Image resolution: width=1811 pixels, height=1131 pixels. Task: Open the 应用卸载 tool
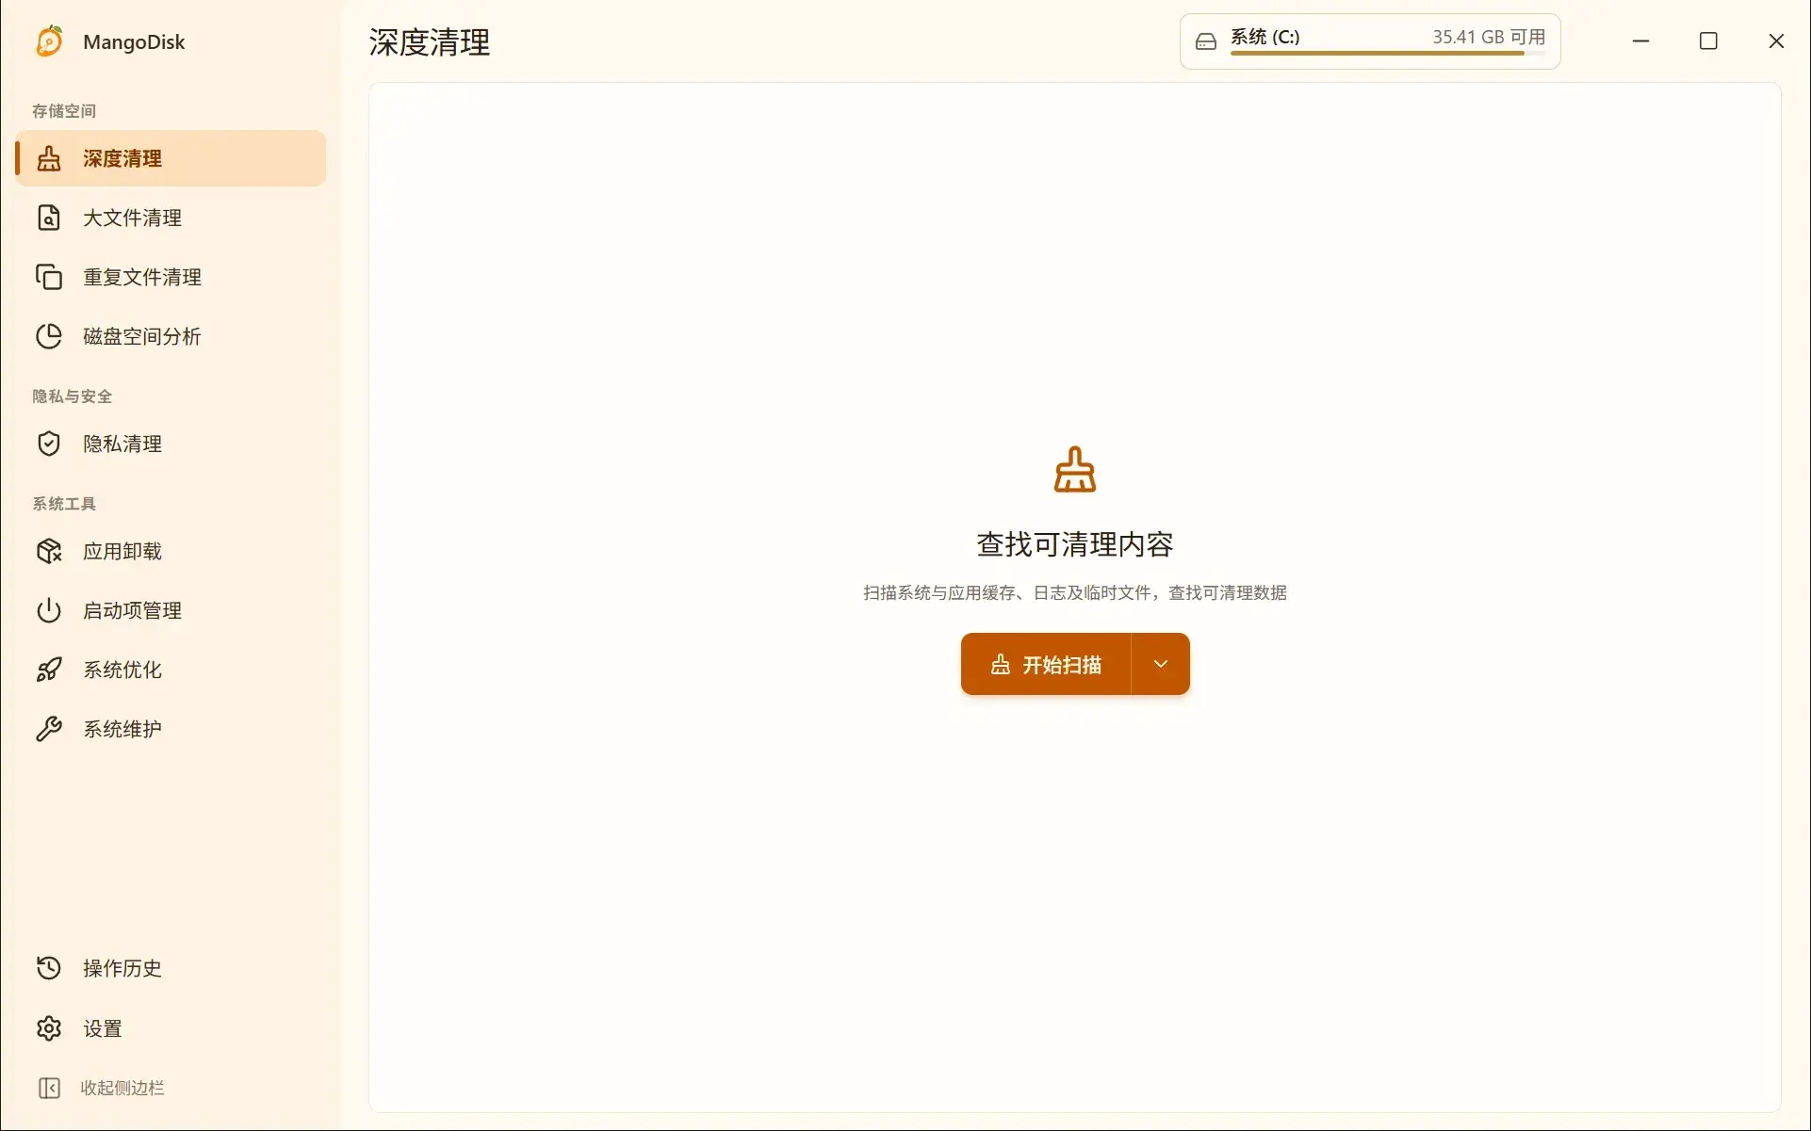click(x=171, y=551)
